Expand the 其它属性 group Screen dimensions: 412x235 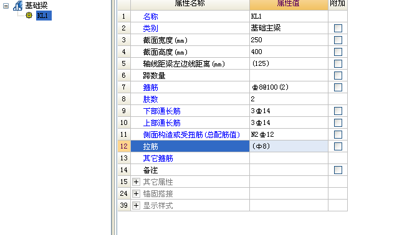136,182
